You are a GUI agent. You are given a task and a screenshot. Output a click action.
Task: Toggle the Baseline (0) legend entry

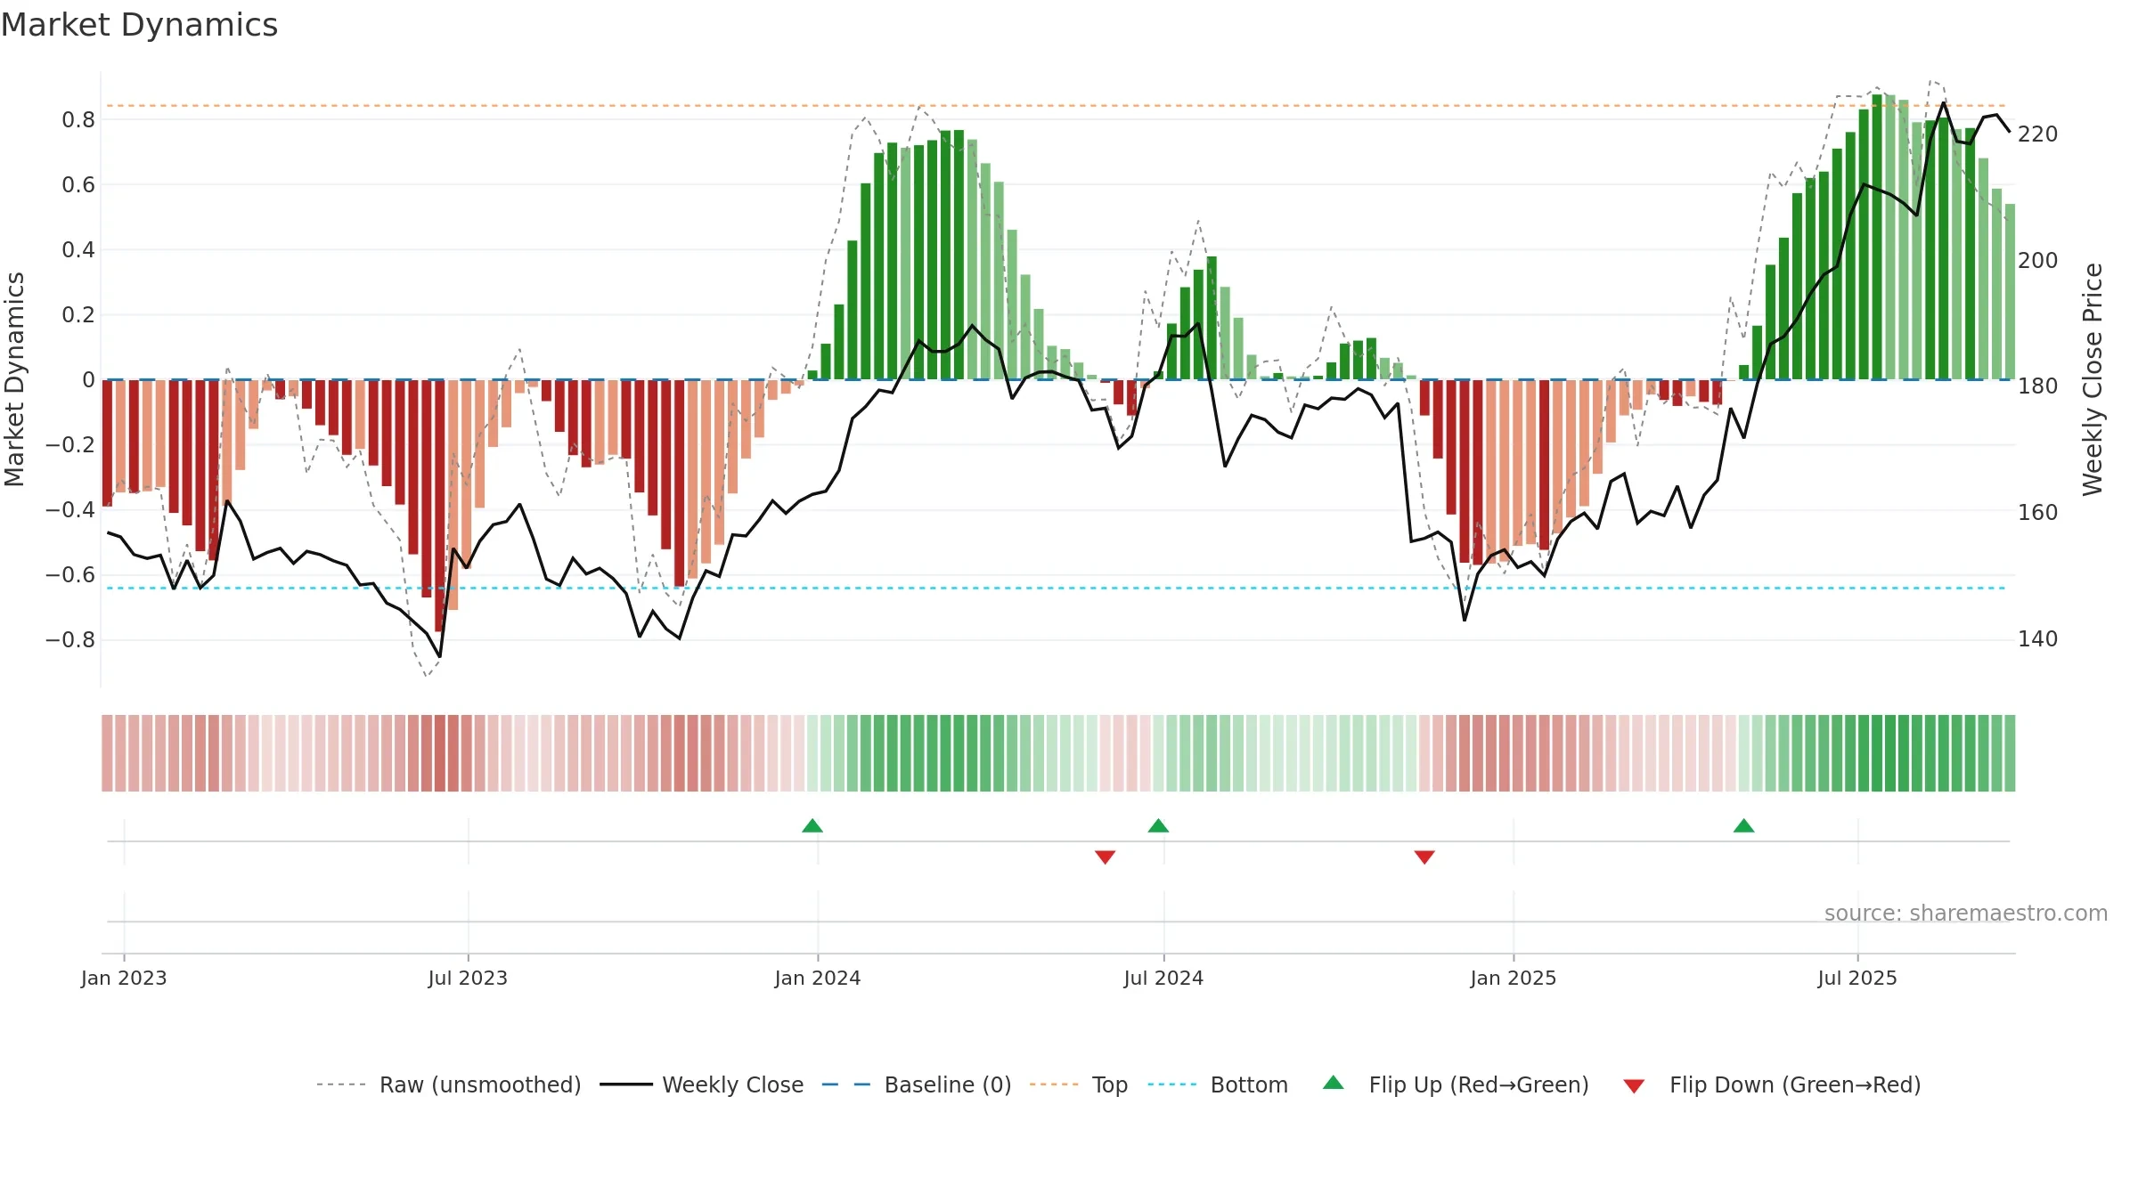pyautogui.click(x=917, y=1084)
